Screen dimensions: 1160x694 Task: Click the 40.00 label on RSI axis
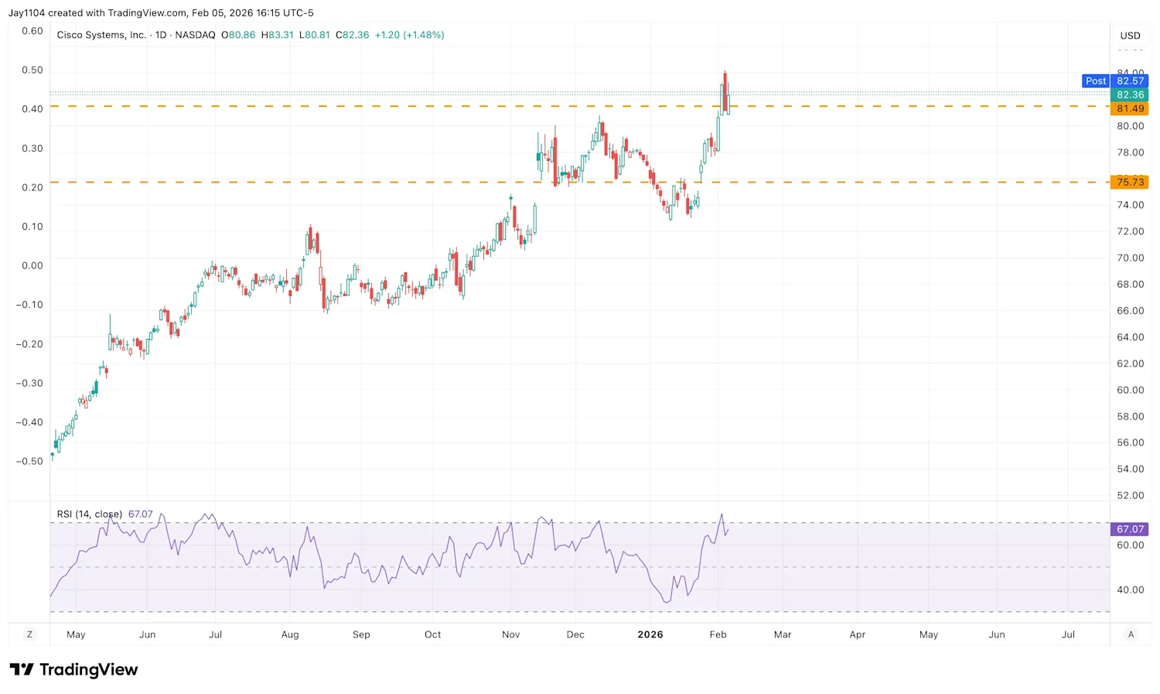pos(1131,590)
